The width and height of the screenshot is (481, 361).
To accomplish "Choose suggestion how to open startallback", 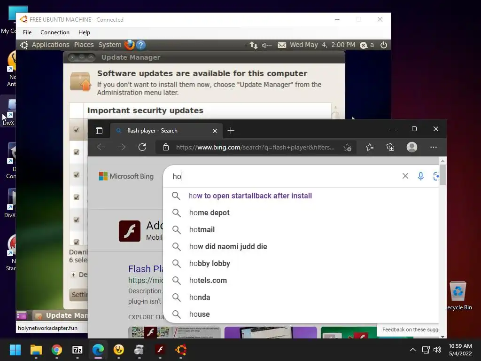I will point(301,196).
